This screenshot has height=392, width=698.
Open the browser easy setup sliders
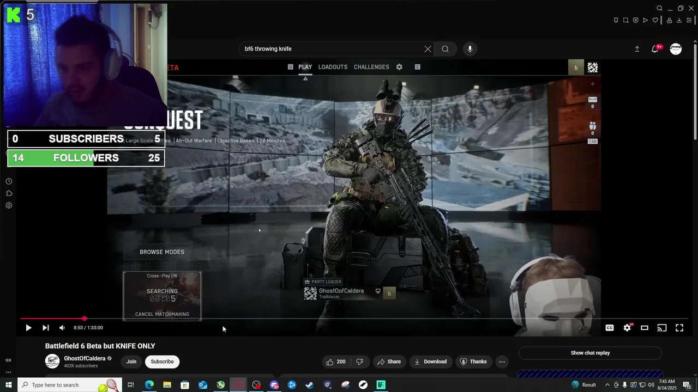coord(689,20)
